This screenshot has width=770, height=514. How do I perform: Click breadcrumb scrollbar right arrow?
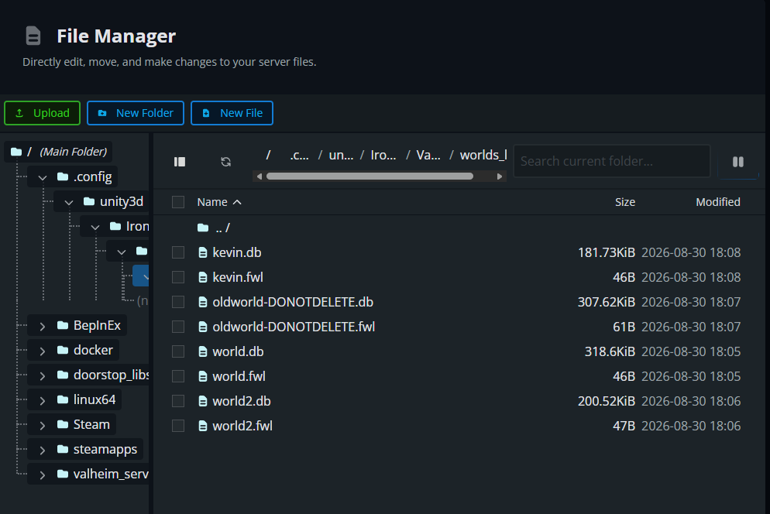(500, 176)
